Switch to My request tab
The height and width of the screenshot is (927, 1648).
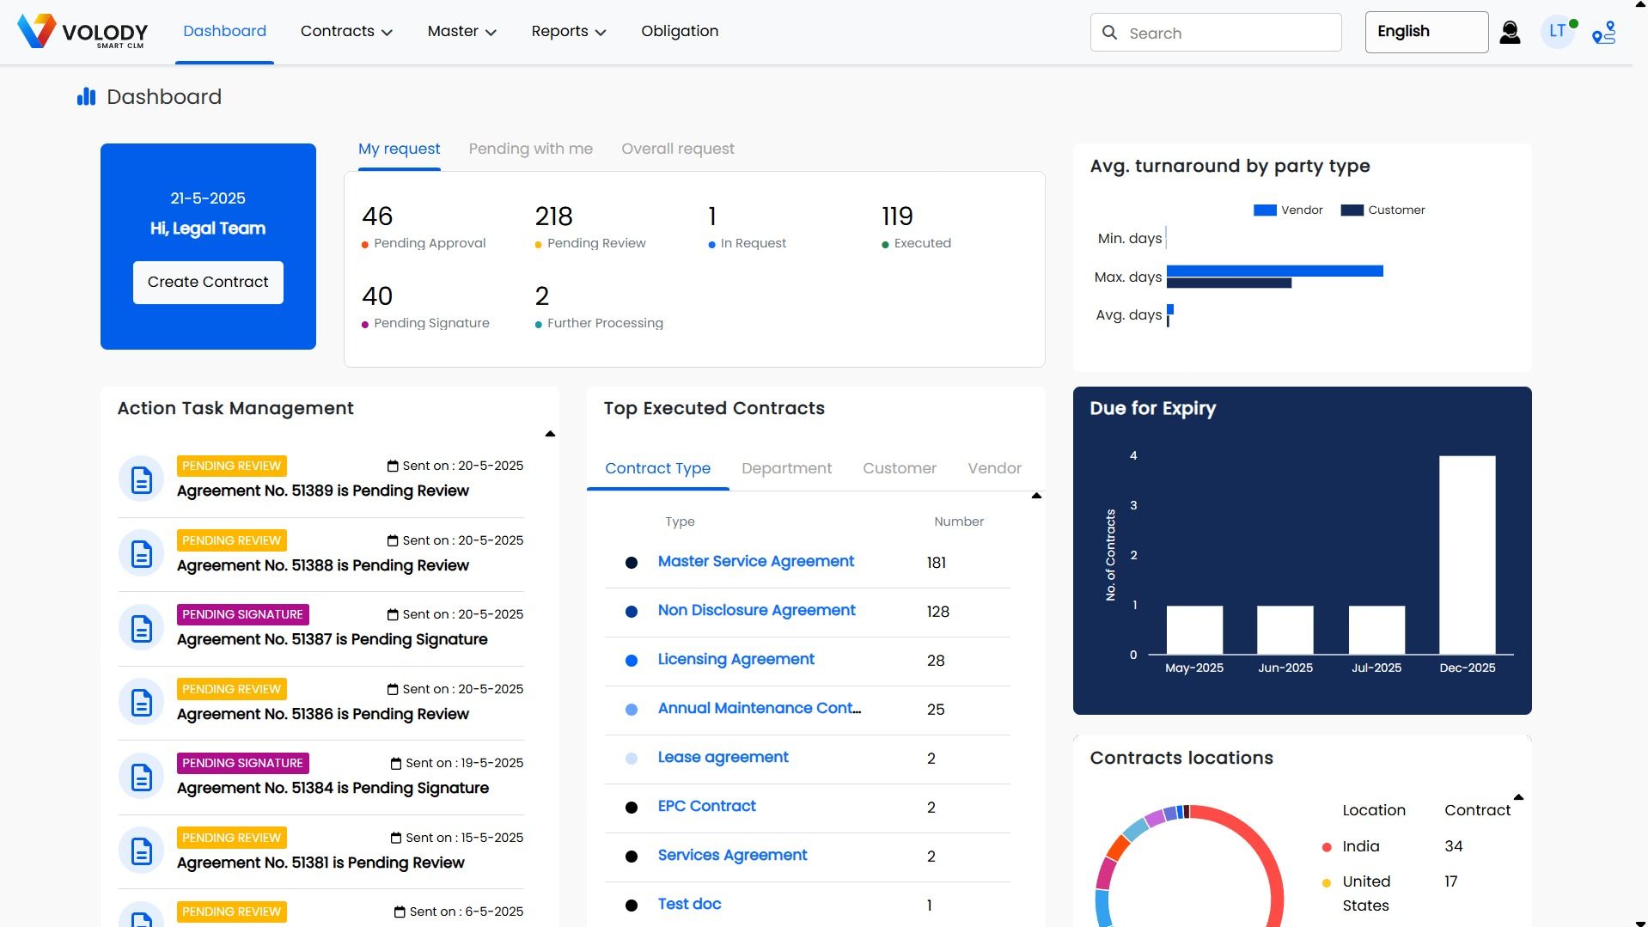point(399,149)
